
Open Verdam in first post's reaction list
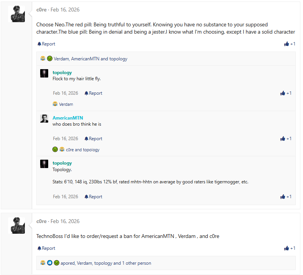coord(61,59)
